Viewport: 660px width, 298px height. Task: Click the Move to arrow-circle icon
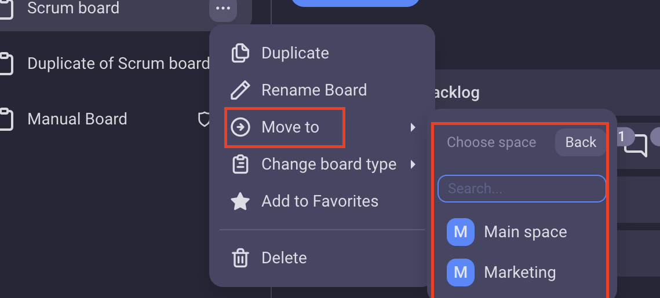coord(240,127)
